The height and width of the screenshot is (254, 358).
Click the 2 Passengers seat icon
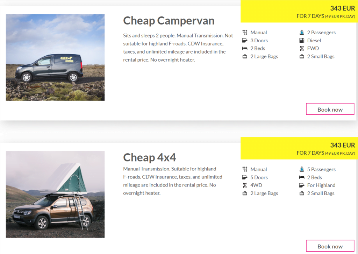[x=302, y=33]
